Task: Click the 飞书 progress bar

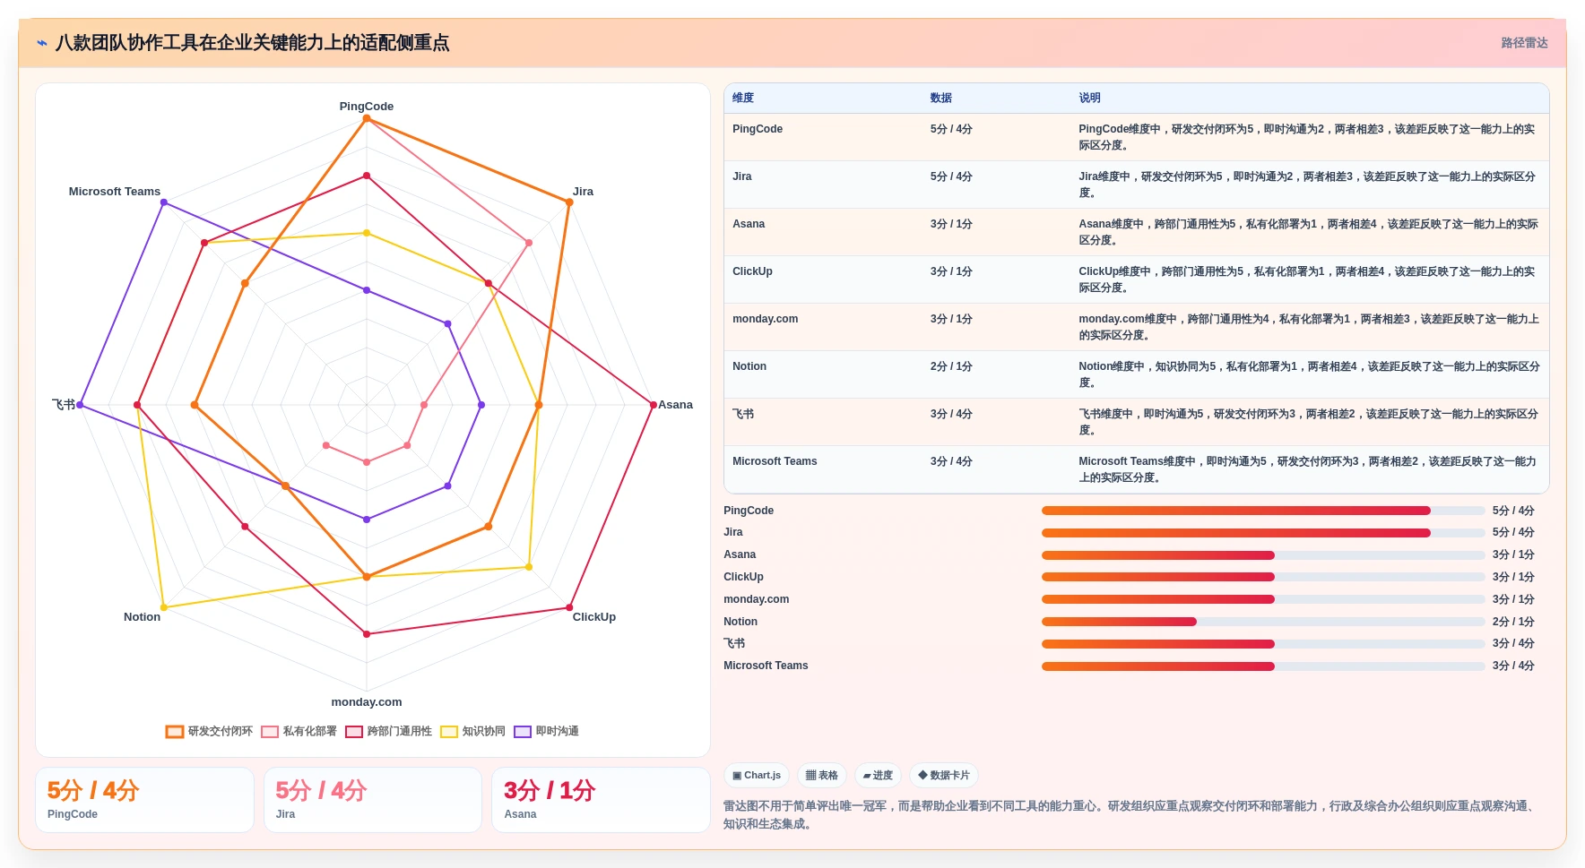Action: pyautogui.click(x=1263, y=644)
